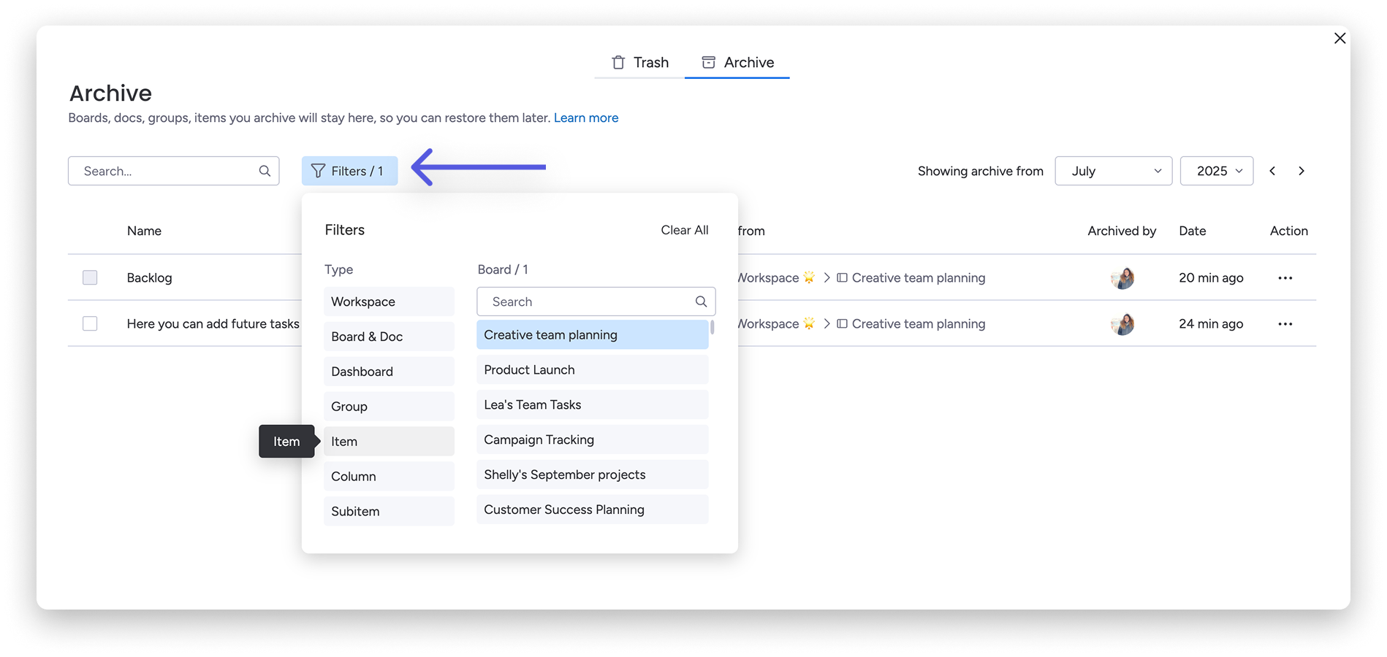This screenshot has height=657, width=1387.
Task: Click 'Here you can add future tasks' name
Action: point(213,323)
